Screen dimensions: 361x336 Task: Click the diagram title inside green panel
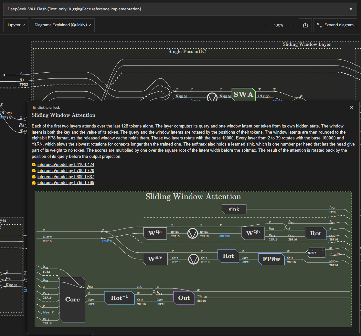pos(193,197)
